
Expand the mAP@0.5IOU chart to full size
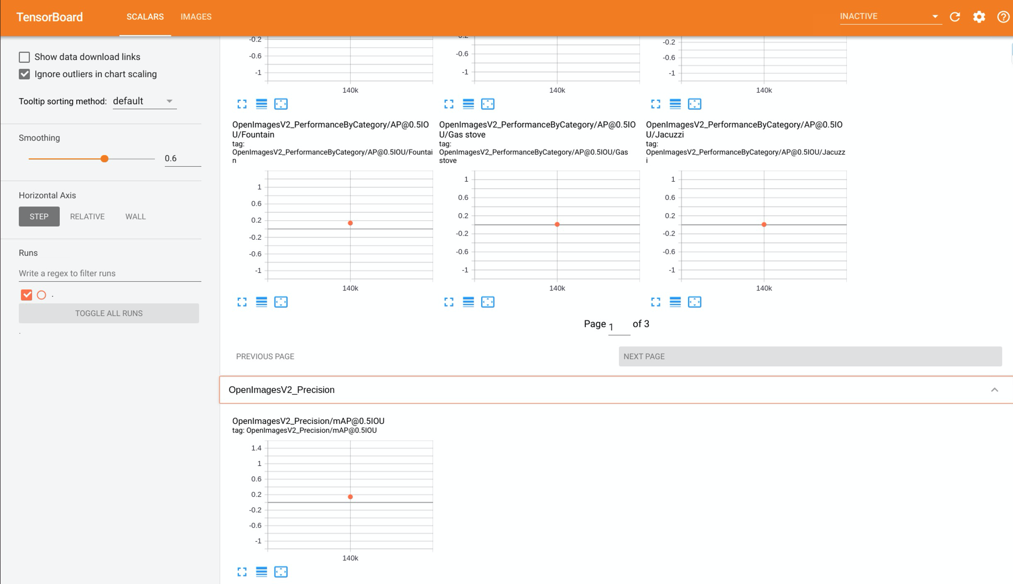tap(242, 572)
